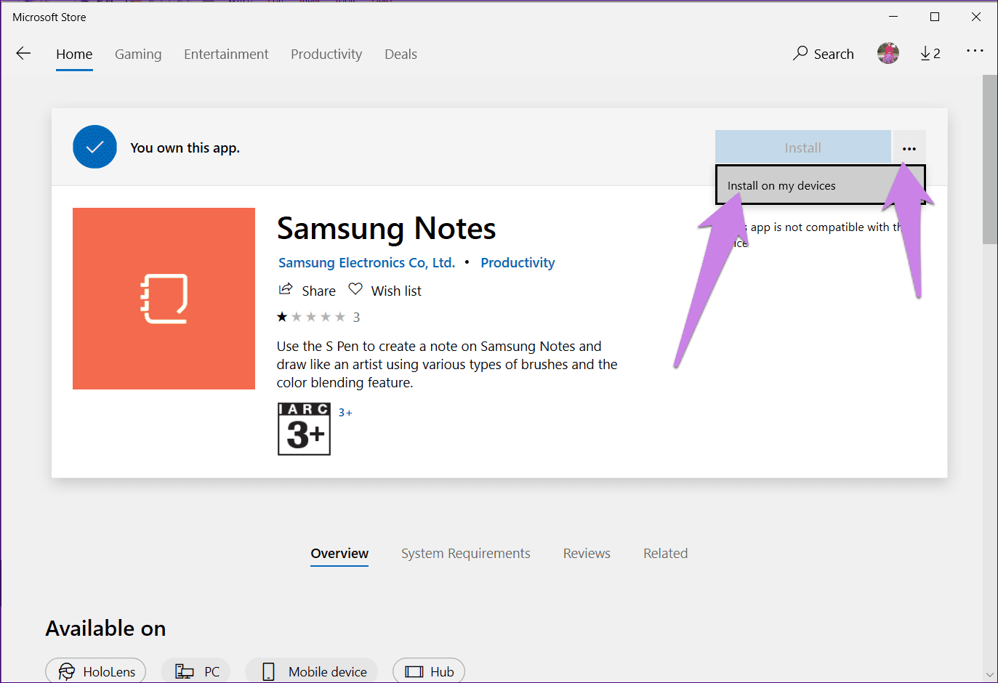998x683 pixels.
Task: Open the Productivity category link
Action: [x=518, y=263]
